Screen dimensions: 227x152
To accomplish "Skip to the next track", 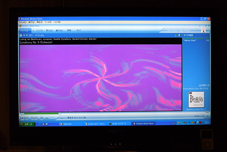I will pyautogui.click(x=36, y=118).
